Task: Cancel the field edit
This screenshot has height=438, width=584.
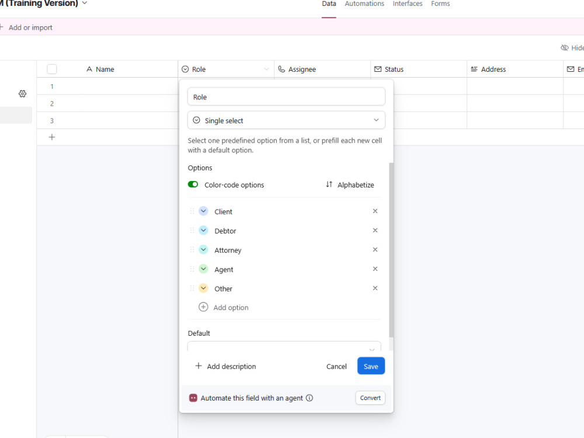Action: 336,367
